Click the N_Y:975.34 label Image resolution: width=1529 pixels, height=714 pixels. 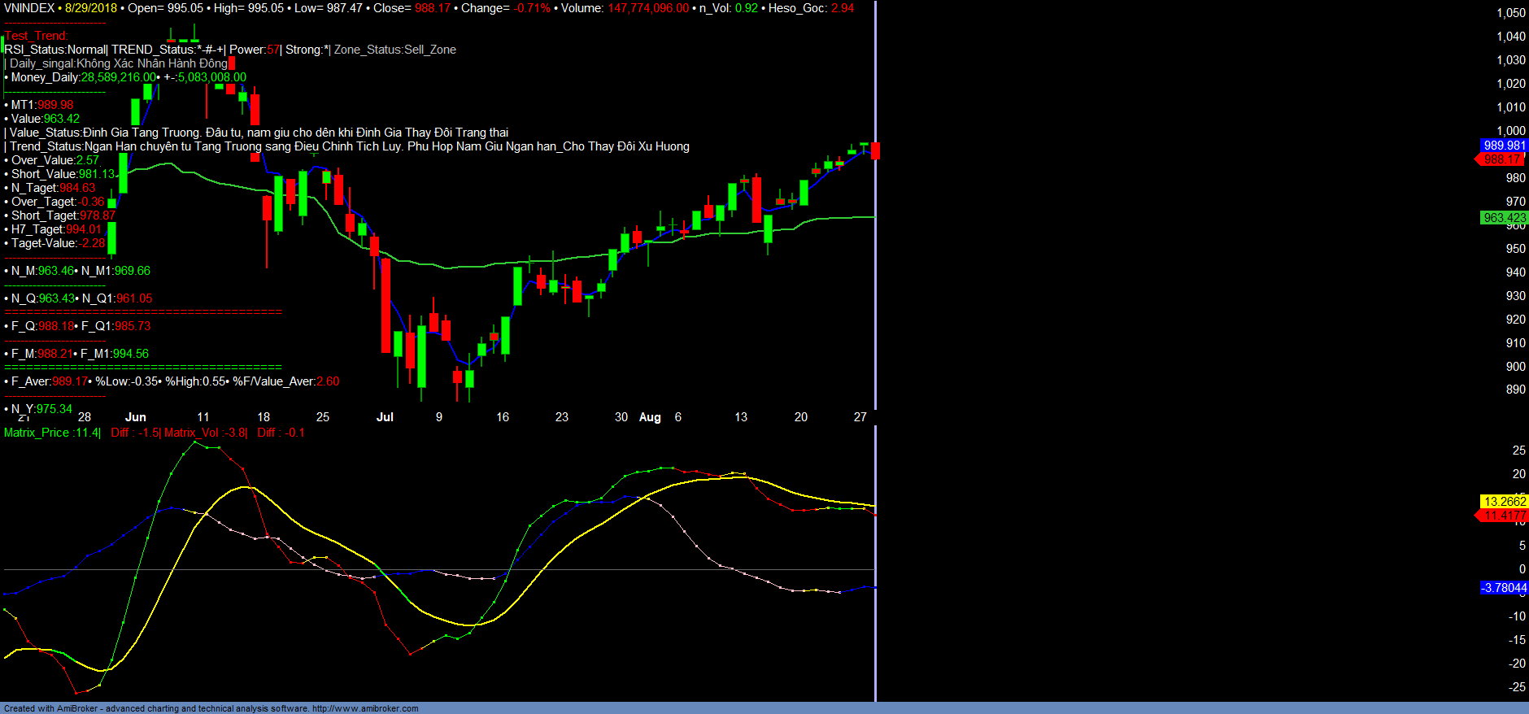pyautogui.click(x=41, y=409)
